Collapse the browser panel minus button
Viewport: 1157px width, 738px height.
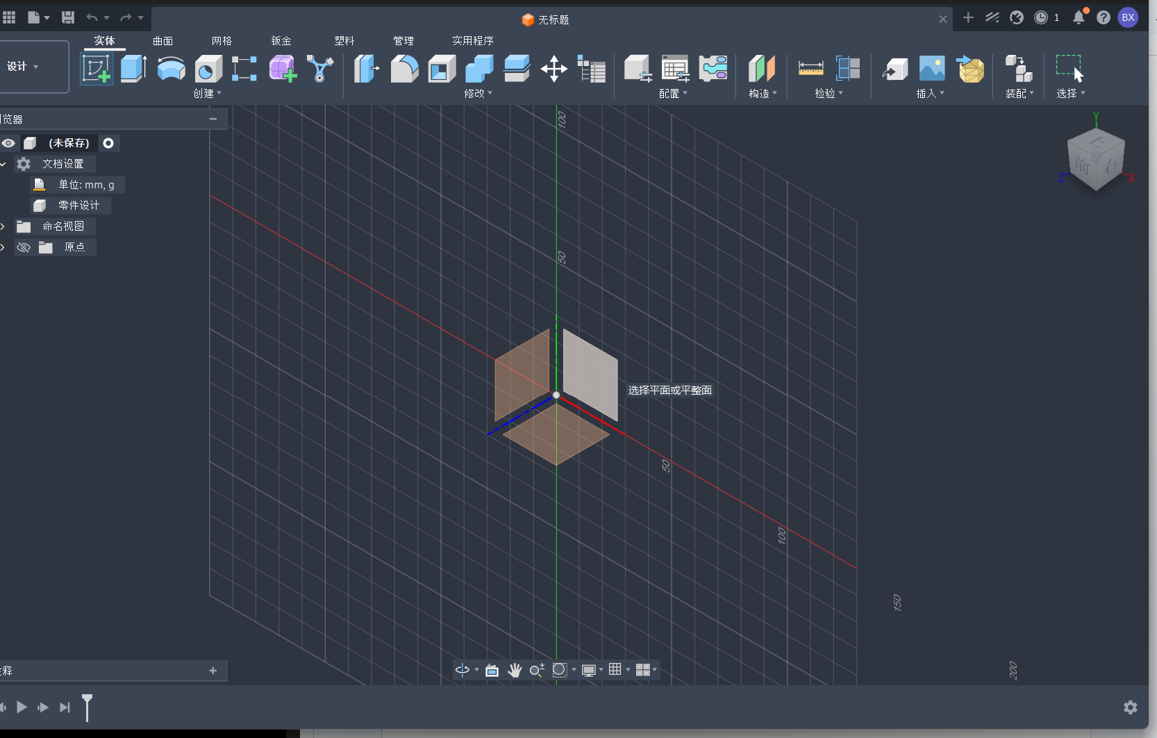pos(213,119)
